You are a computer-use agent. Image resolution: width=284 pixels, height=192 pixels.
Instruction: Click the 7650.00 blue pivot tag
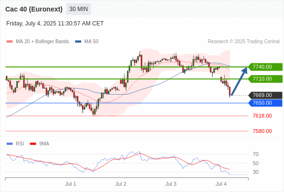(x=265, y=103)
